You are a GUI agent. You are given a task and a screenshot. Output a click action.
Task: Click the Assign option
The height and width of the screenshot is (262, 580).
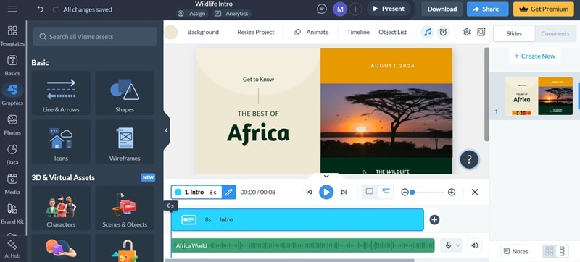(x=192, y=14)
